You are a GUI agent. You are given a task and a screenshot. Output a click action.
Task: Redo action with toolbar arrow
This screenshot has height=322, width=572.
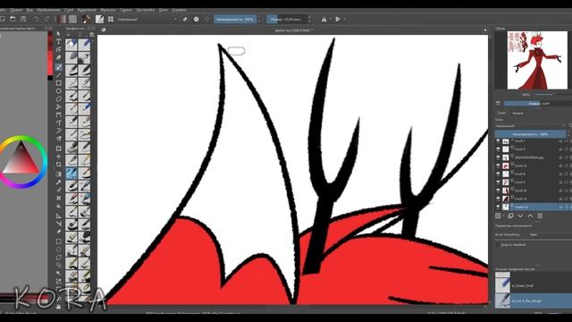click(x=47, y=19)
